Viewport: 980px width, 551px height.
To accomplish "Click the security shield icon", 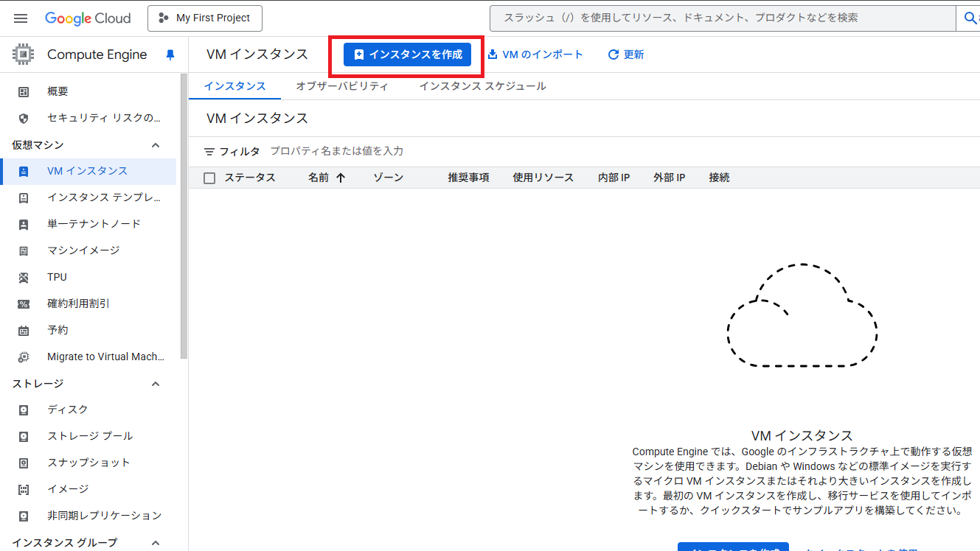I will [24, 119].
